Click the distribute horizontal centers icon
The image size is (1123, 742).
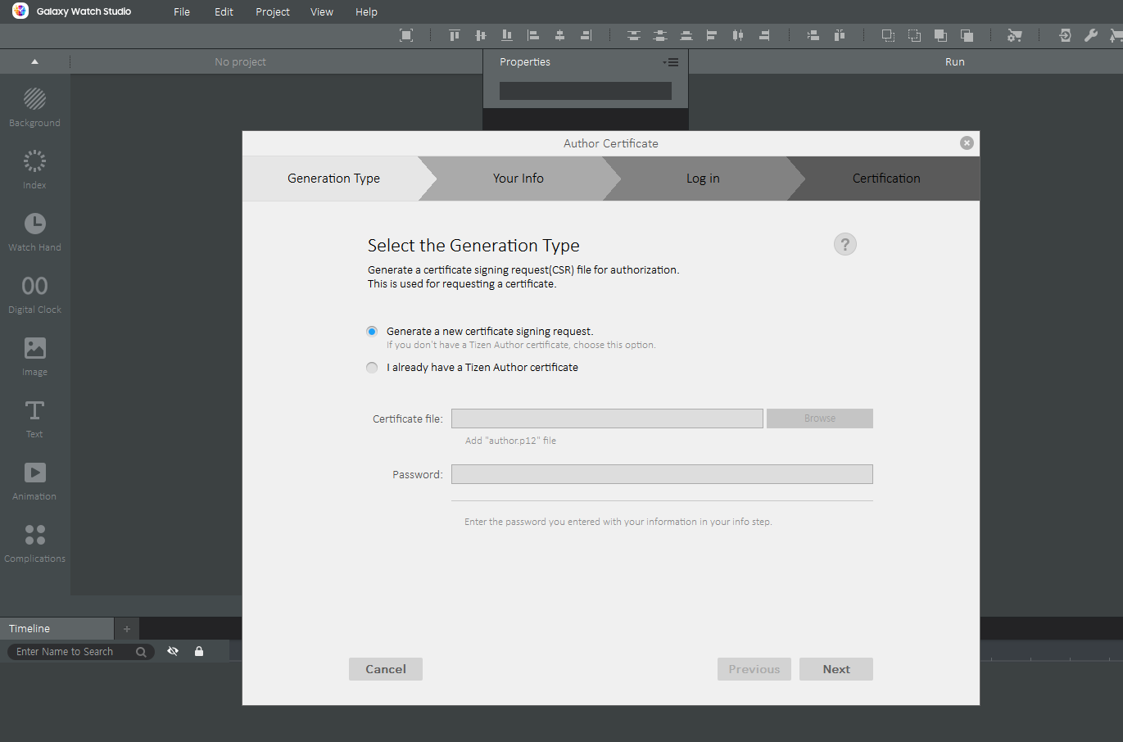[738, 35]
